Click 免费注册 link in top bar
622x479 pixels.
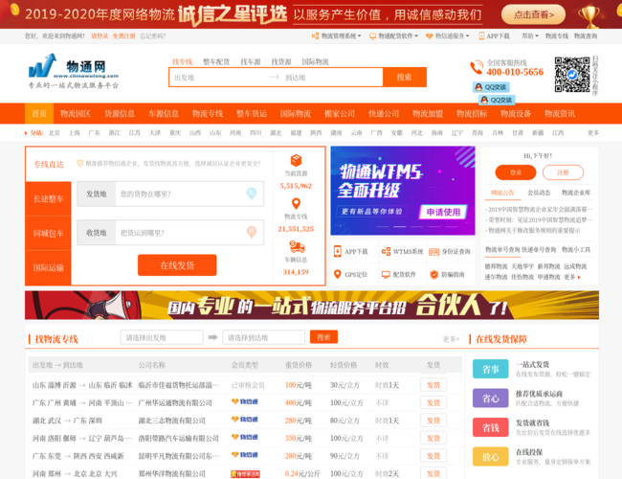(x=123, y=36)
